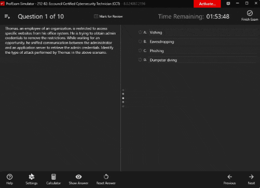Click Reset Answer circular arrow icon
The image size is (260, 188).
coord(106,177)
